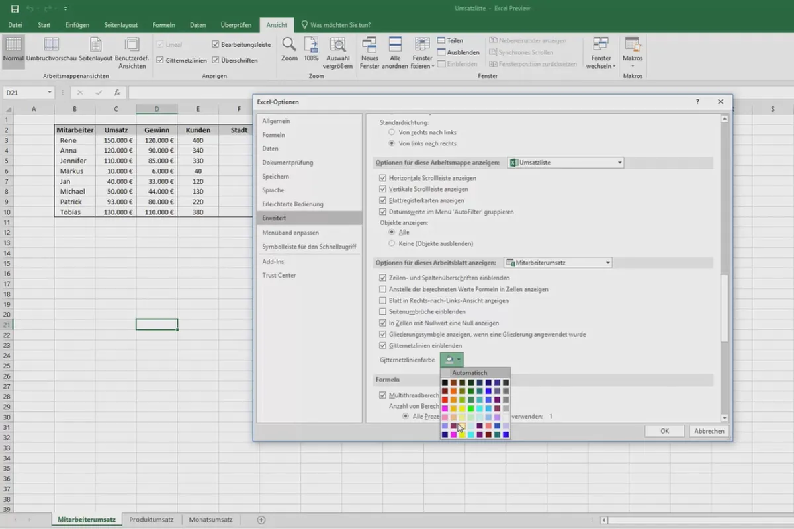Switch to the Produktumsatz sheet tab
This screenshot has width=794, height=529.
(x=152, y=520)
